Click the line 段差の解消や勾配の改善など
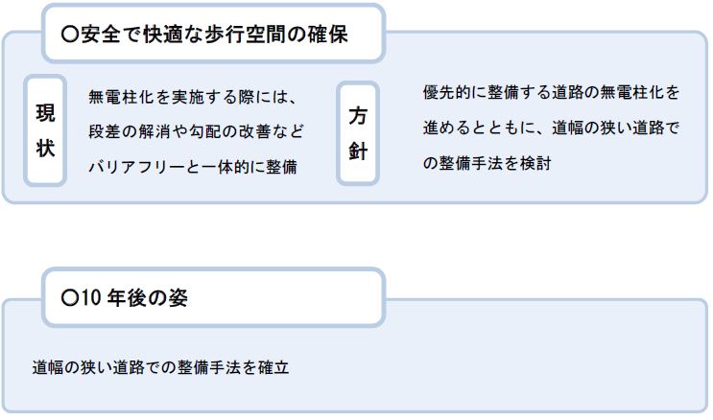The image size is (713, 420). tap(196, 131)
